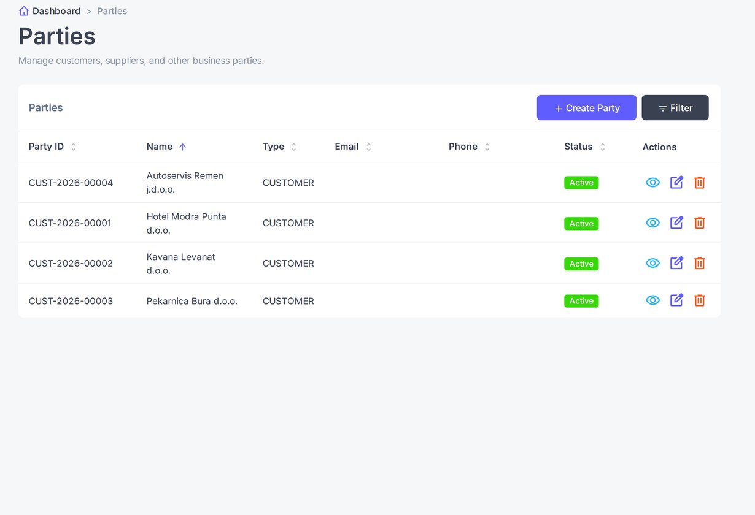This screenshot has width=755, height=515.
Task: Sort by the Party ID column
Action: pyautogui.click(x=53, y=147)
